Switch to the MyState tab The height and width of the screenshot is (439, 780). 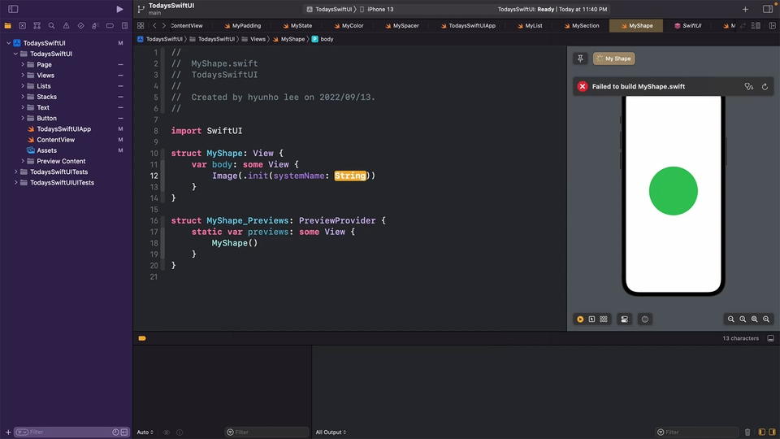click(297, 25)
